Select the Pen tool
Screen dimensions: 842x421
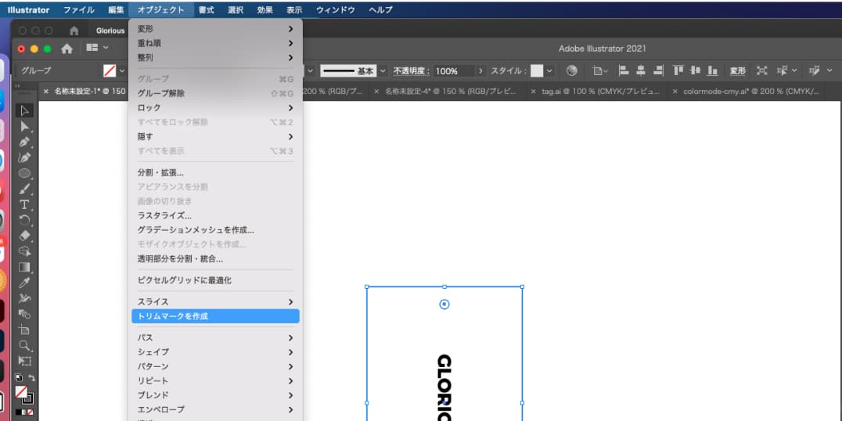point(25,142)
